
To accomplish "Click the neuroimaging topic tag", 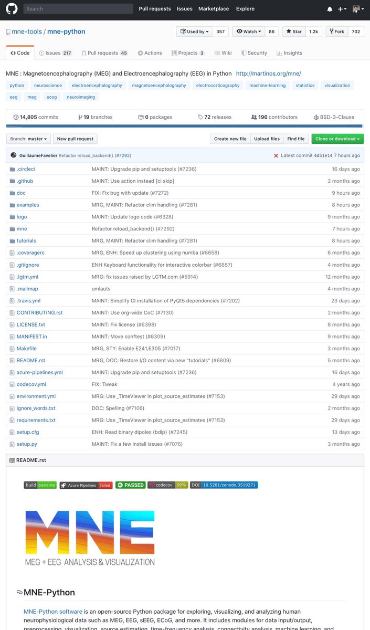I will [x=81, y=97].
